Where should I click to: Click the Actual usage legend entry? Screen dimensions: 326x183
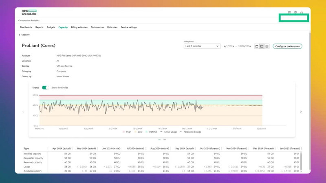pos(169,132)
